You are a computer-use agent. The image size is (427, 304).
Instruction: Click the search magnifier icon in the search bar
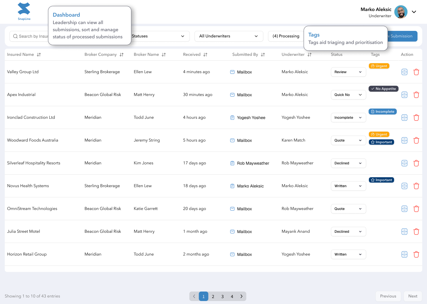coord(15,36)
